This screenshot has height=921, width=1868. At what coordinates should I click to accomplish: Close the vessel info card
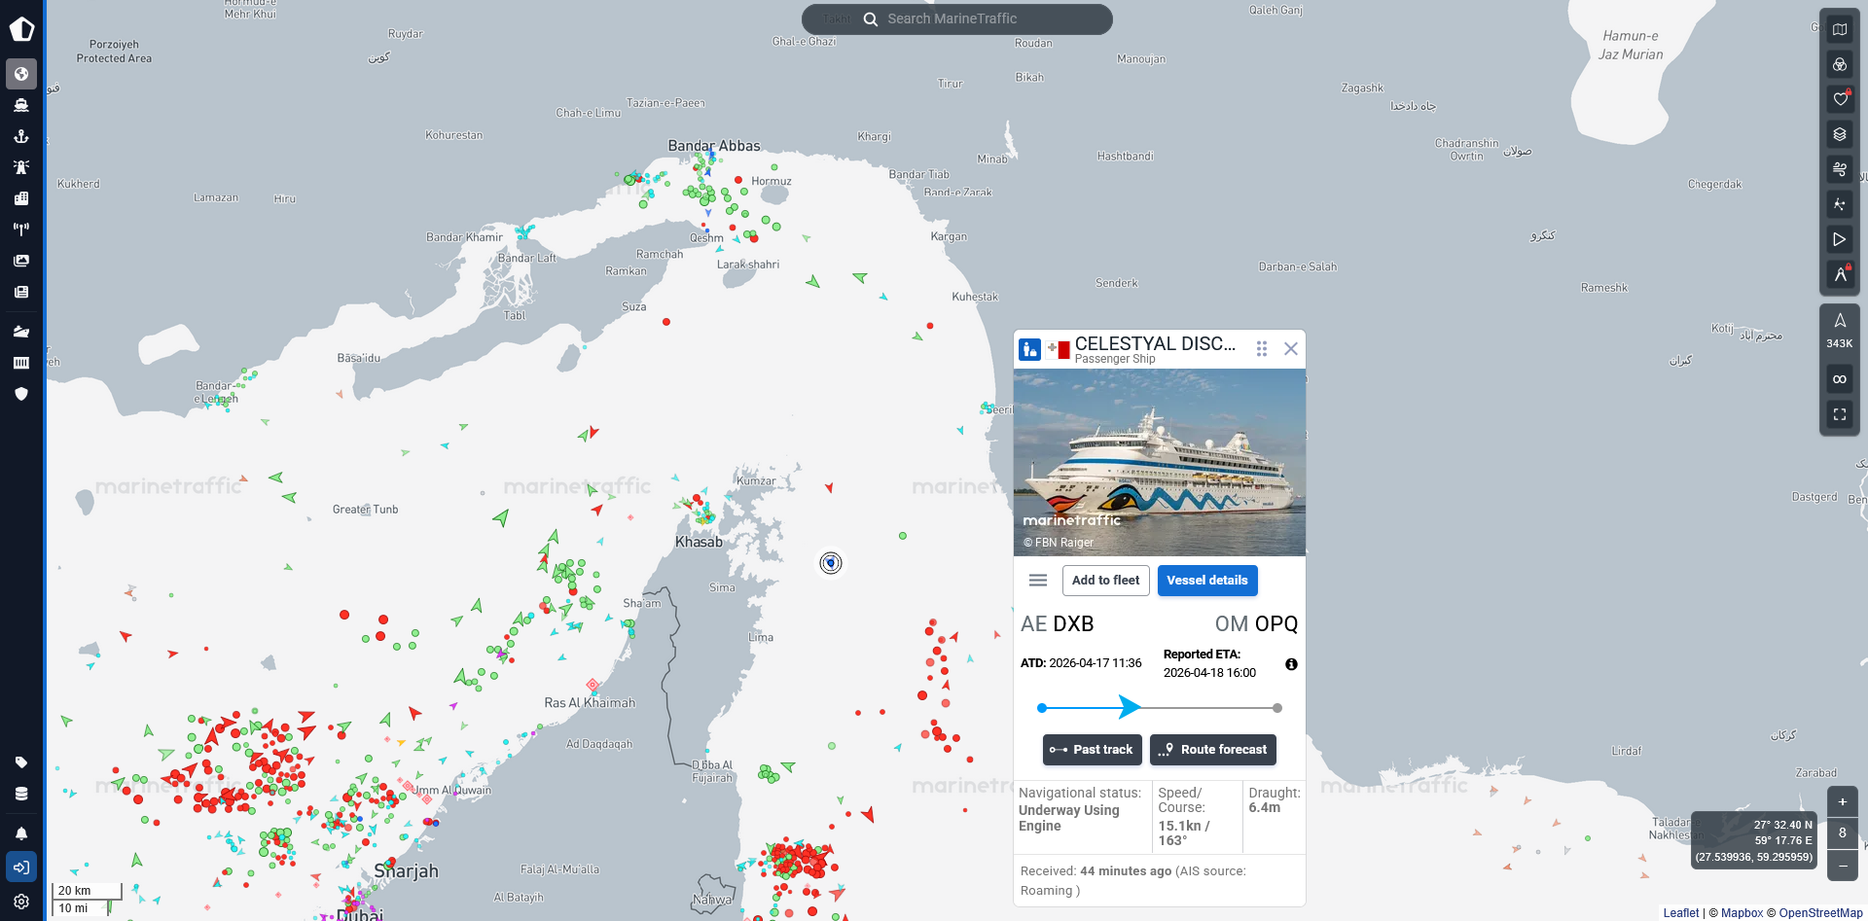(x=1291, y=349)
